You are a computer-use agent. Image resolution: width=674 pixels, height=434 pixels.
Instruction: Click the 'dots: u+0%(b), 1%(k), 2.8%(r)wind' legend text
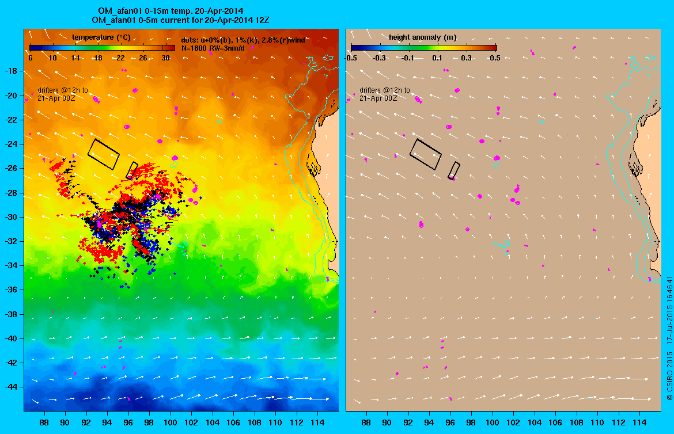(243, 40)
